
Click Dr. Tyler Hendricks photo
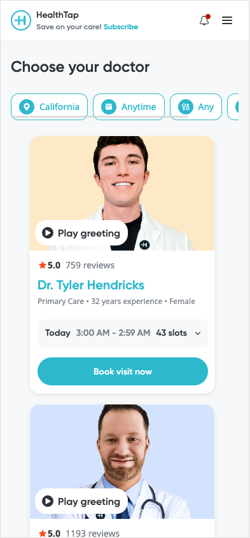(x=122, y=193)
